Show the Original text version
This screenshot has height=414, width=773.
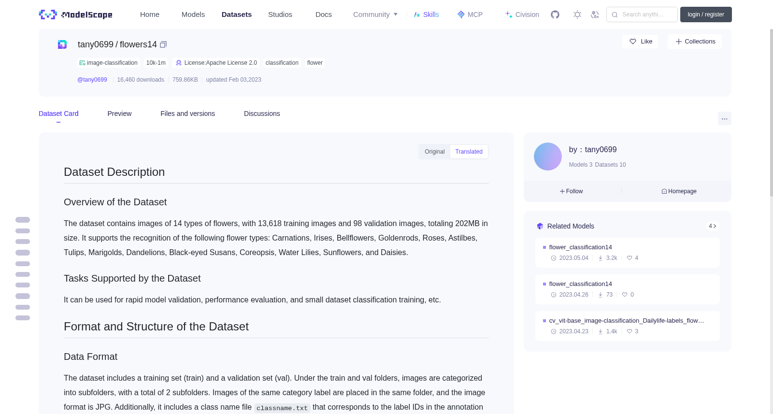click(435, 152)
